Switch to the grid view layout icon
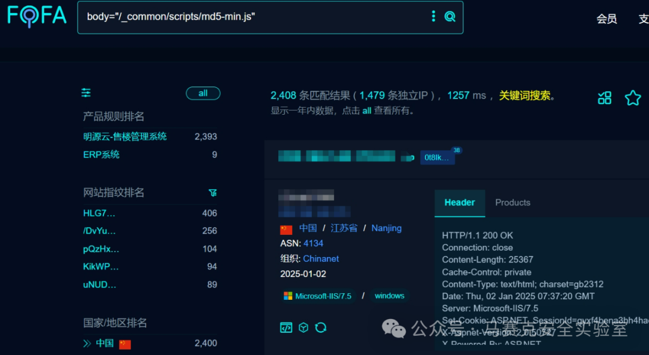The height and width of the screenshot is (355, 649). (605, 98)
